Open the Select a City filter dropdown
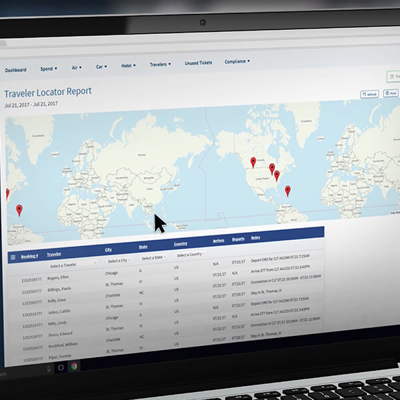 119,261
